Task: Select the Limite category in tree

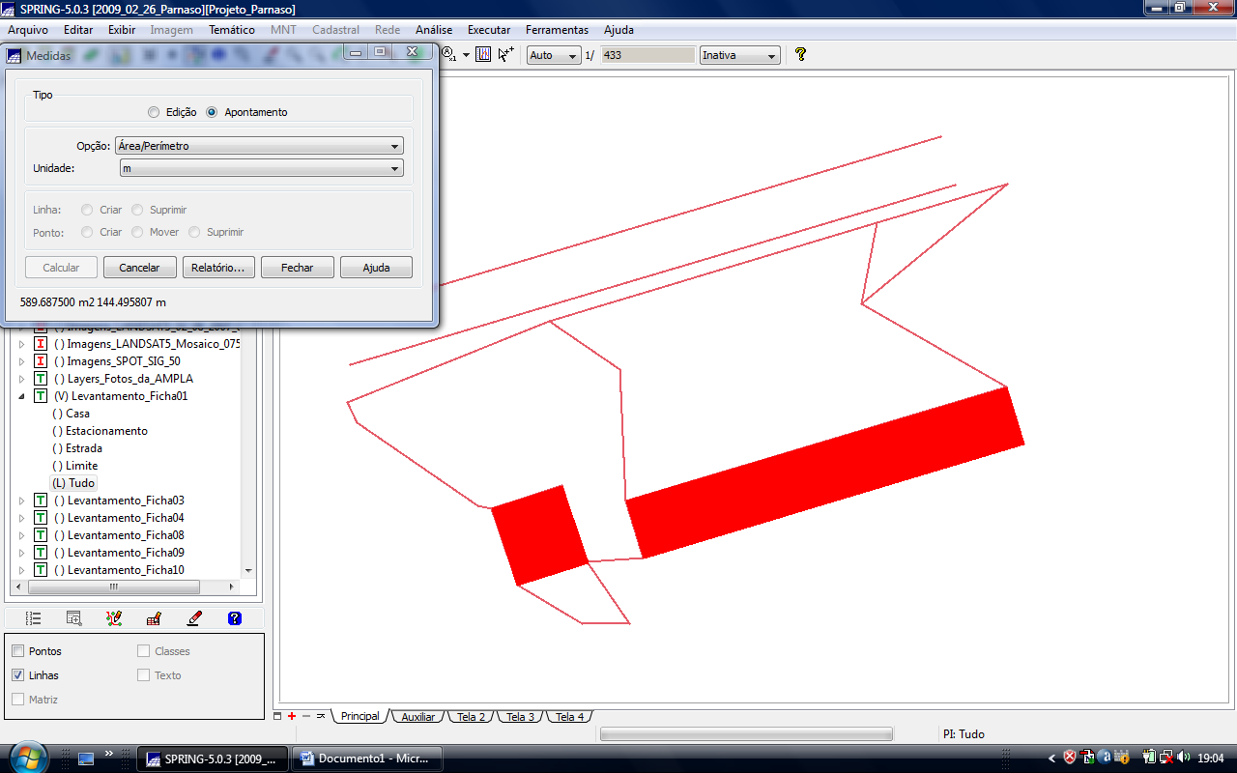Action: [74, 466]
